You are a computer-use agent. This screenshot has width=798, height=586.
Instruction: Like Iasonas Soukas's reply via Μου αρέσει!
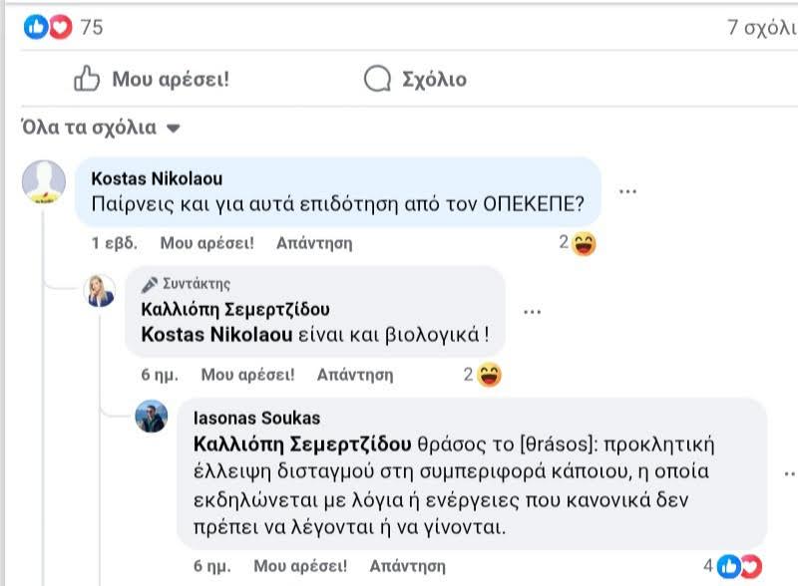tap(300, 566)
